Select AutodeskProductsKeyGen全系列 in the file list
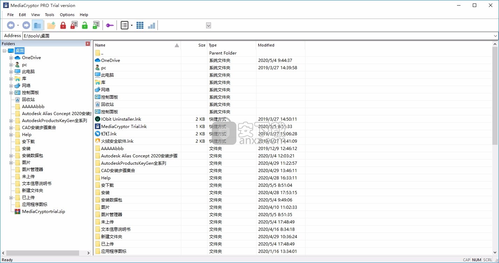The width and height of the screenshot is (499, 263). pyautogui.click(x=133, y=163)
